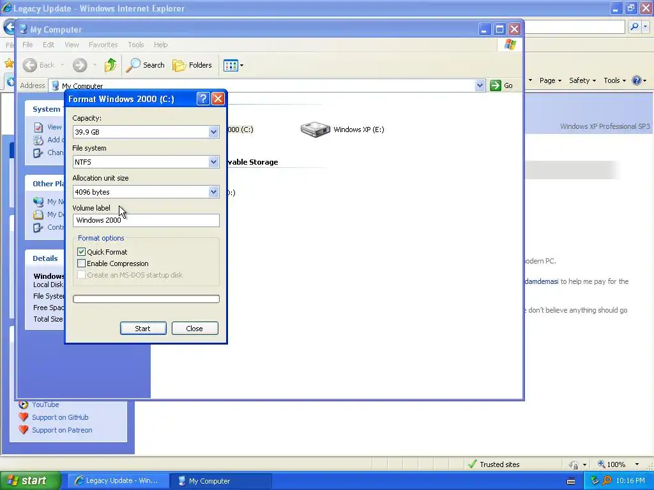Click the Back arrow in My Computer
The image size is (654, 490).
[x=30, y=65]
